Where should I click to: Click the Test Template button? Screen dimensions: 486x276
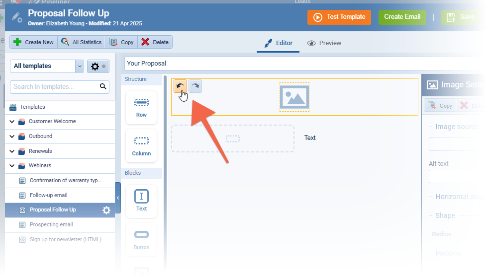click(339, 17)
